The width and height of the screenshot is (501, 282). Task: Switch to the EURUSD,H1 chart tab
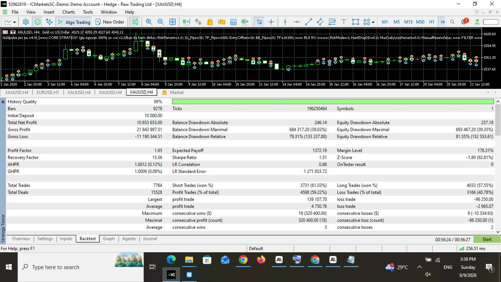(48, 92)
